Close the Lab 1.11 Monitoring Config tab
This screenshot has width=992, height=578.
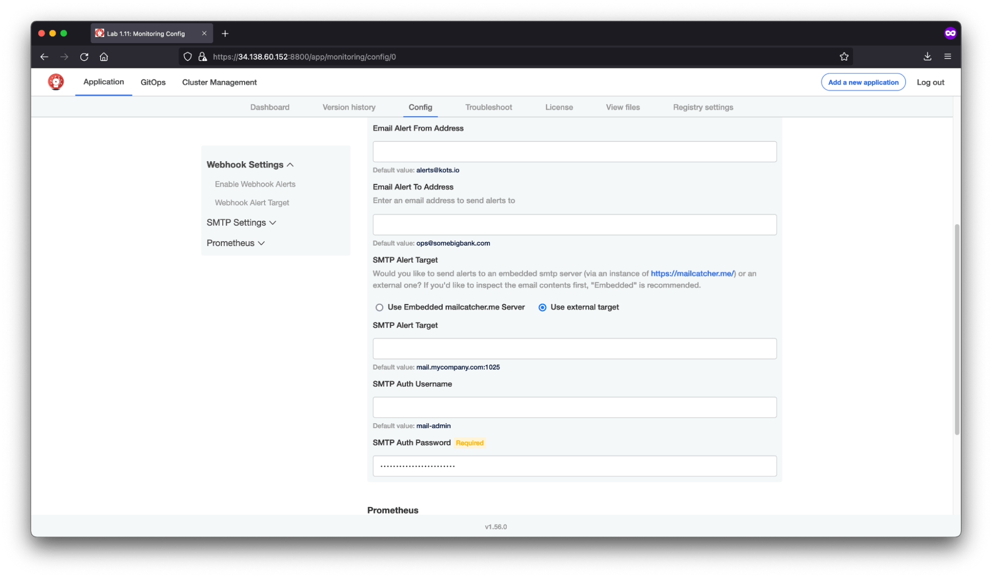pos(204,33)
